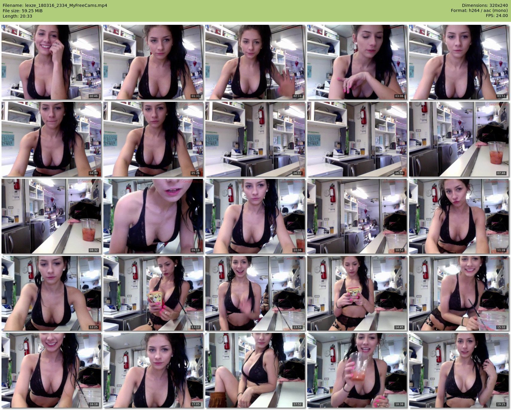
Task: Pick the frame timestamped 11:39
Action: coord(459,216)
